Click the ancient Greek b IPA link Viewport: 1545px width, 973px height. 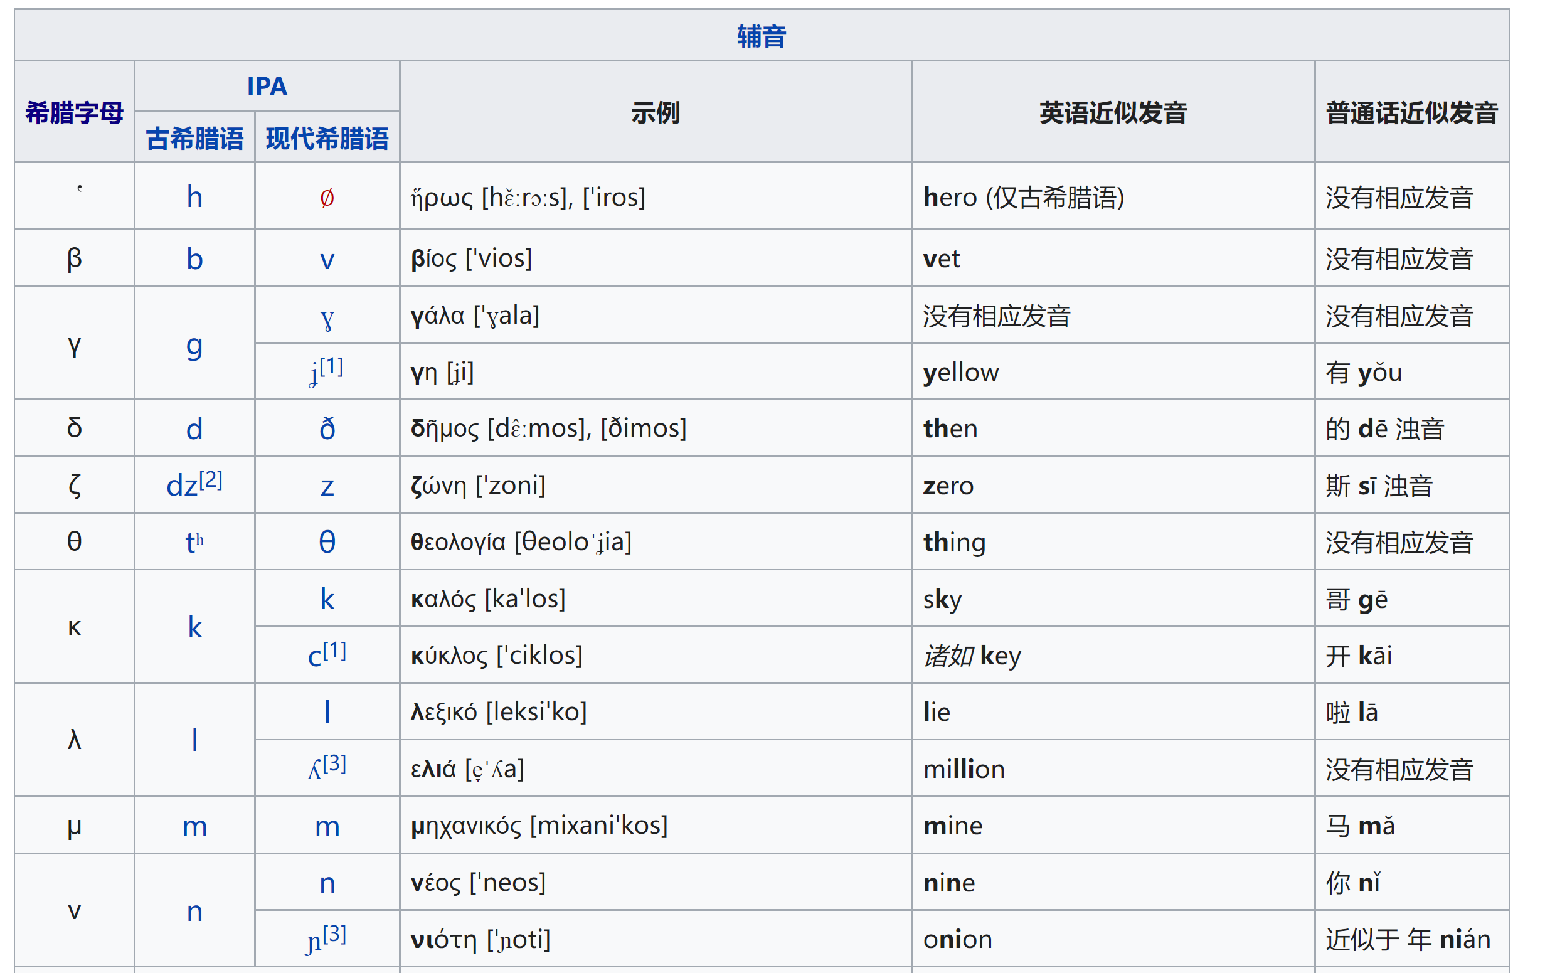click(194, 258)
